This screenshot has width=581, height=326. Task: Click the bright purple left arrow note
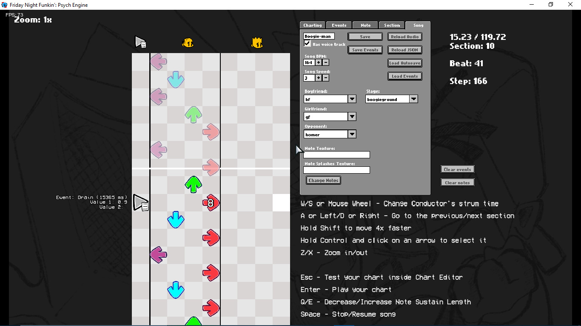[158, 255]
